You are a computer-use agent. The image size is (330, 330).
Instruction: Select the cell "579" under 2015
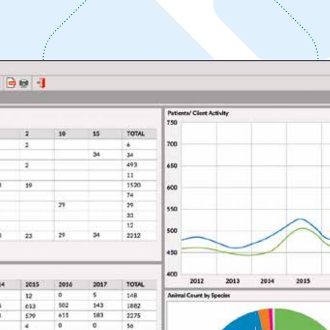[30, 316]
